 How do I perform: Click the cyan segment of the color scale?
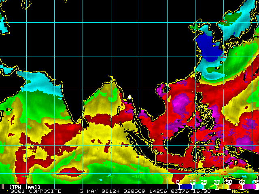(199, 187)
